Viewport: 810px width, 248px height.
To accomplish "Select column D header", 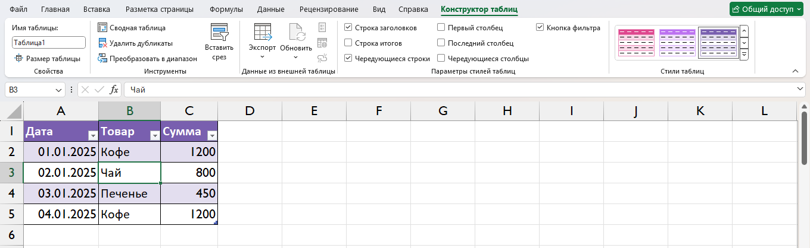I will coord(250,110).
